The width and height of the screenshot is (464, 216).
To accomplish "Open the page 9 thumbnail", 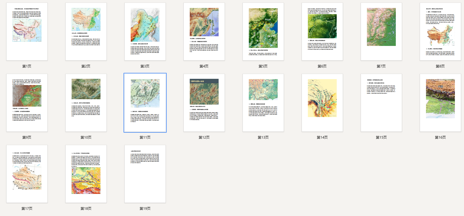I will click(x=27, y=103).
